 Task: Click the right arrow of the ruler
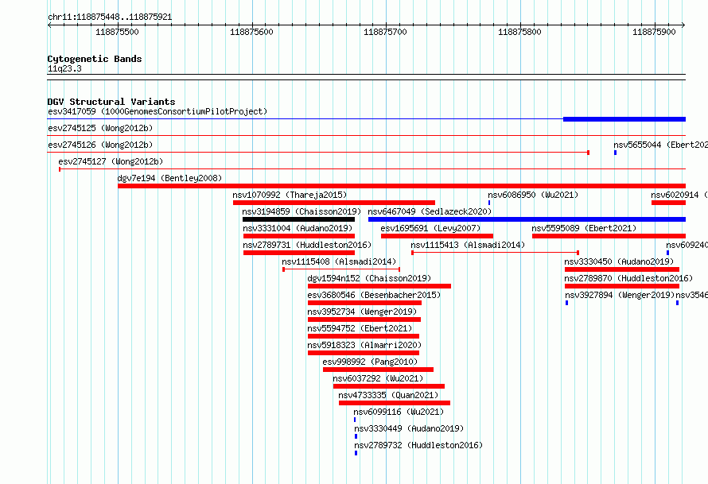683,25
